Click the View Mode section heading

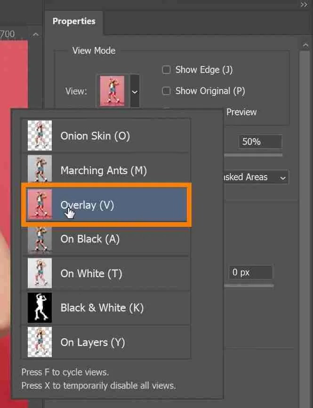pos(94,50)
